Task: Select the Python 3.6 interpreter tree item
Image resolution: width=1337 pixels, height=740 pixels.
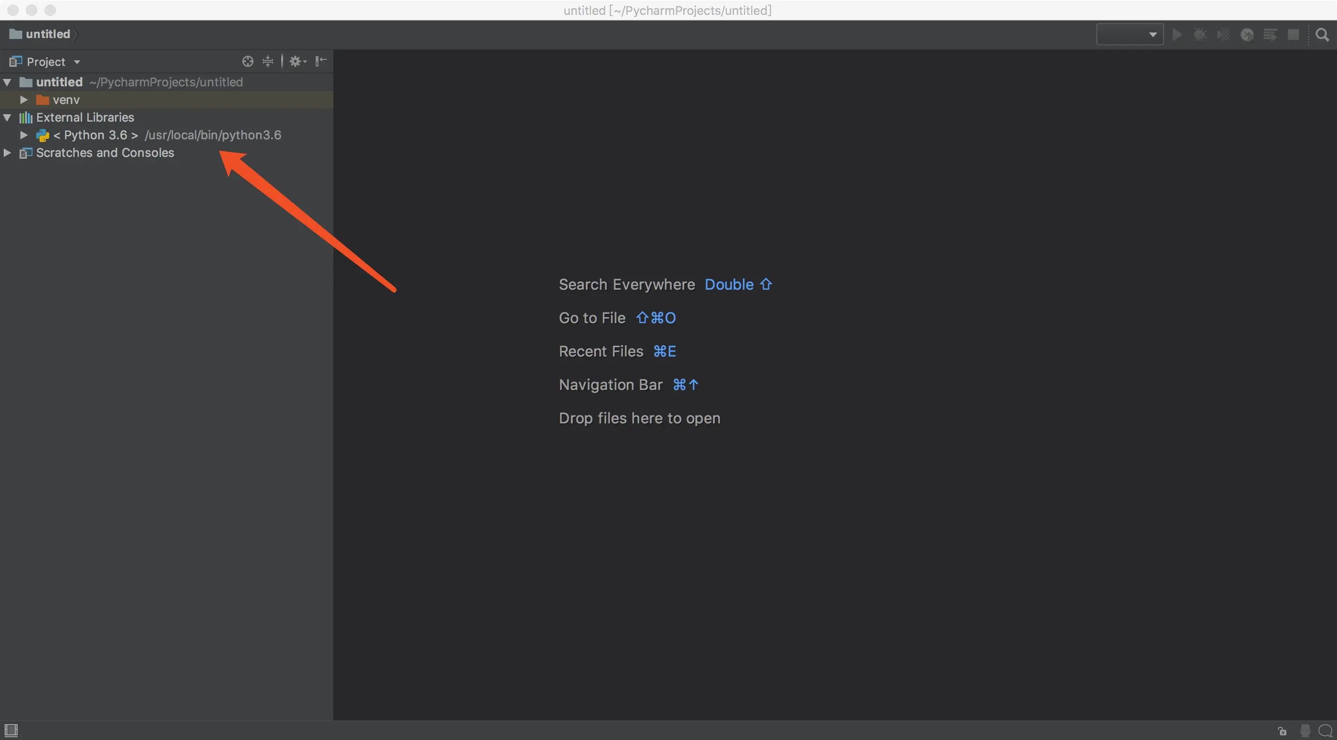Action: point(96,135)
